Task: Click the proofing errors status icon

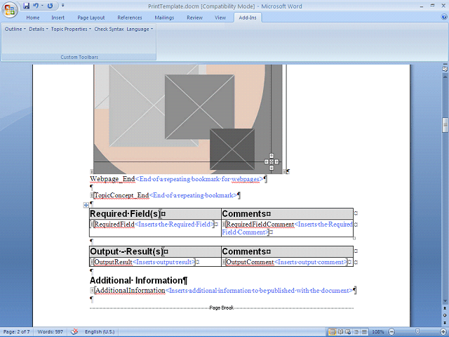Action: click(x=74, y=331)
